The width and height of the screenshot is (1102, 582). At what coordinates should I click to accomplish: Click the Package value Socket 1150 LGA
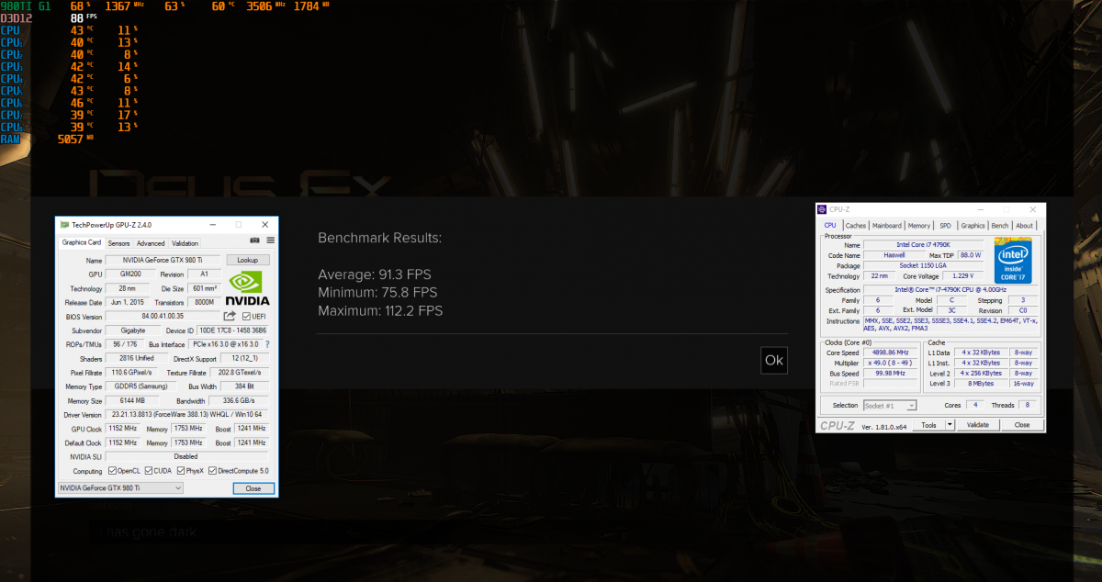[x=923, y=265]
